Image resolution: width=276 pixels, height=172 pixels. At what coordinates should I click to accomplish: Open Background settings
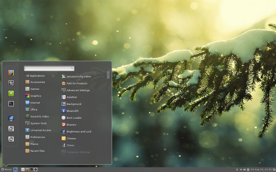[72, 104]
